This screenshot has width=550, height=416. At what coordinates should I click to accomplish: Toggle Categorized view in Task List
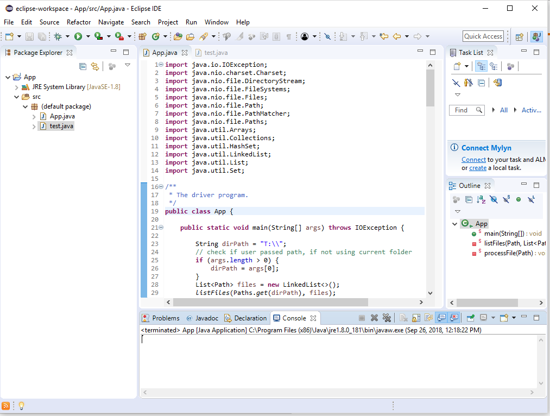click(x=481, y=66)
